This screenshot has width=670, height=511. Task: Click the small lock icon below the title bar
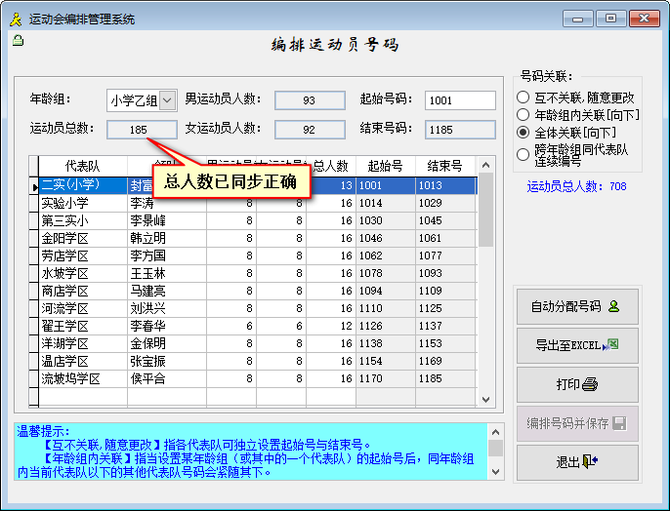17,40
